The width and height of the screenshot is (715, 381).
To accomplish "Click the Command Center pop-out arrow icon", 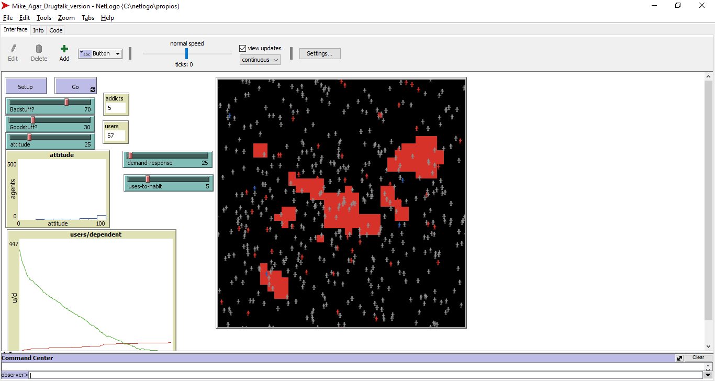I will (x=679, y=357).
